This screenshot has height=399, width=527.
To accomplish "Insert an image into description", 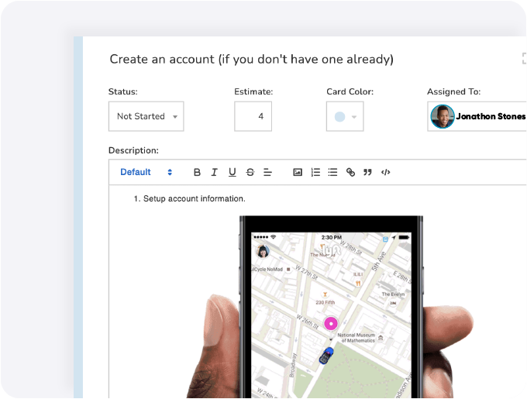I will pos(298,172).
